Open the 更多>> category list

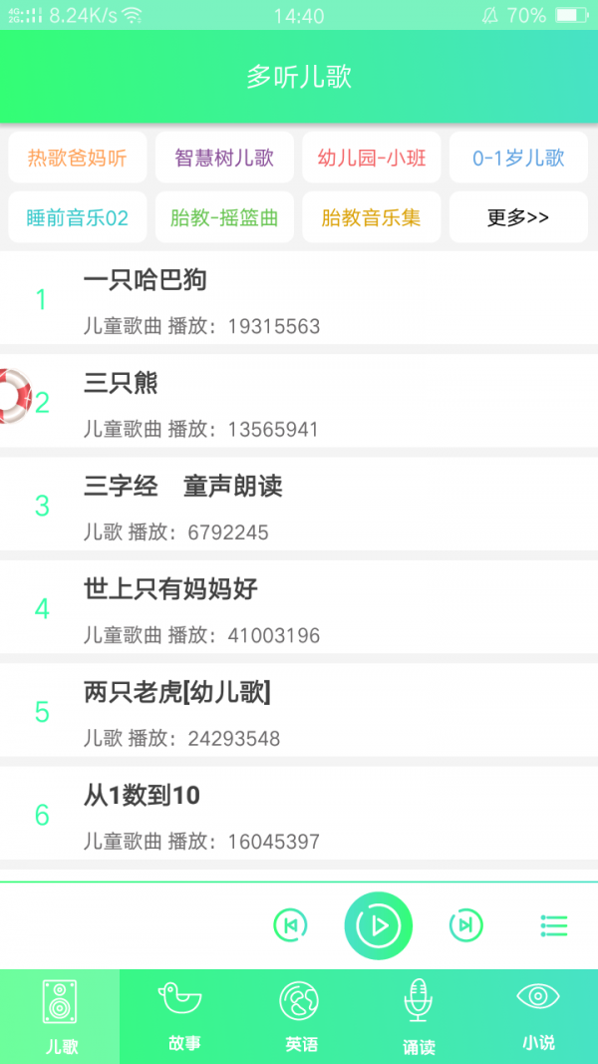[518, 216]
